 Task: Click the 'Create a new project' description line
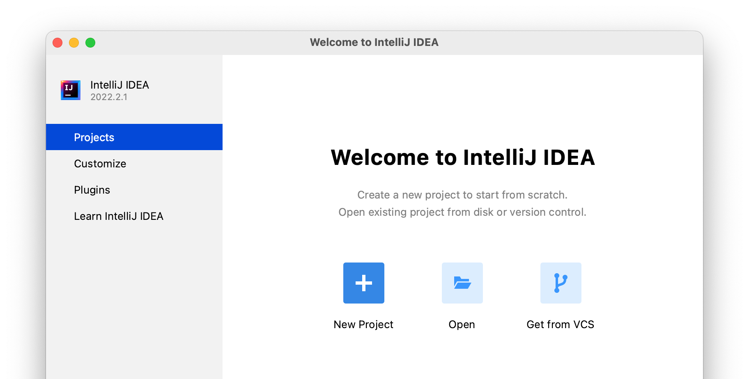click(x=462, y=195)
